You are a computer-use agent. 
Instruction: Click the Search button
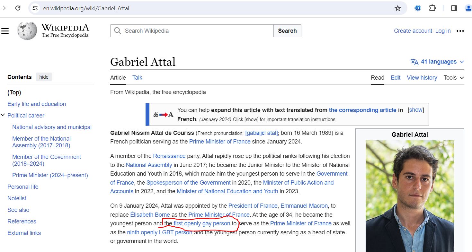point(287,31)
